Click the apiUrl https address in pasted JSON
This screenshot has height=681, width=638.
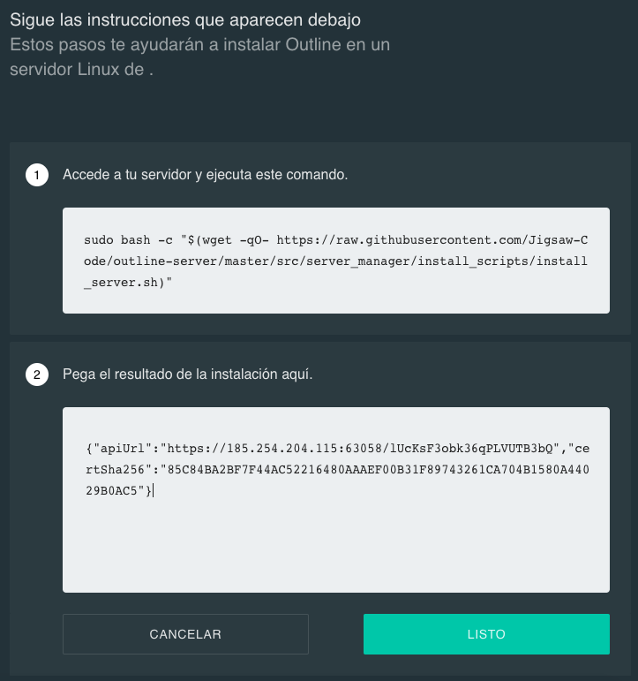point(360,448)
